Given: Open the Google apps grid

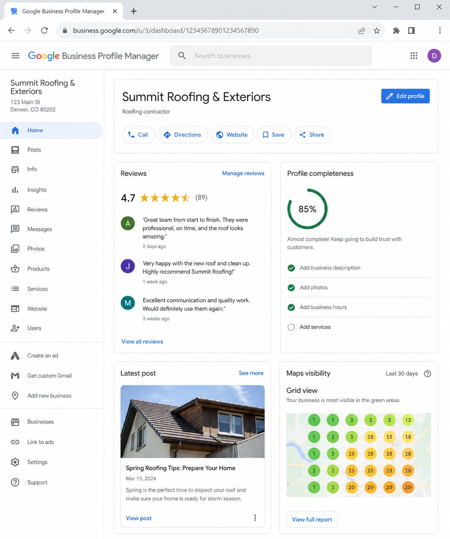Looking at the screenshot, I should click(414, 56).
